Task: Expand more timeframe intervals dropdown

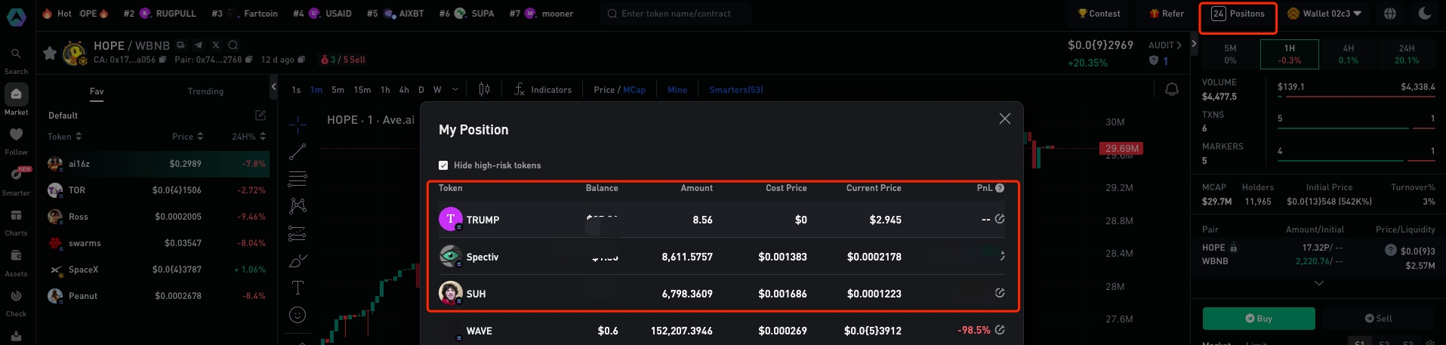Action: click(x=455, y=90)
